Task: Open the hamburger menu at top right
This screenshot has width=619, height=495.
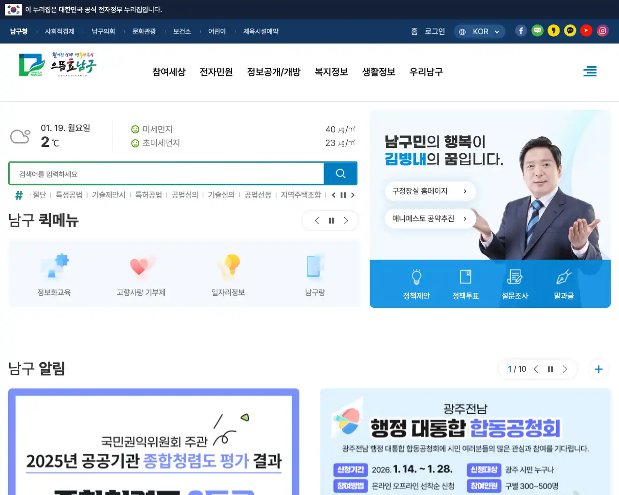Action: (x=590, y=71)
